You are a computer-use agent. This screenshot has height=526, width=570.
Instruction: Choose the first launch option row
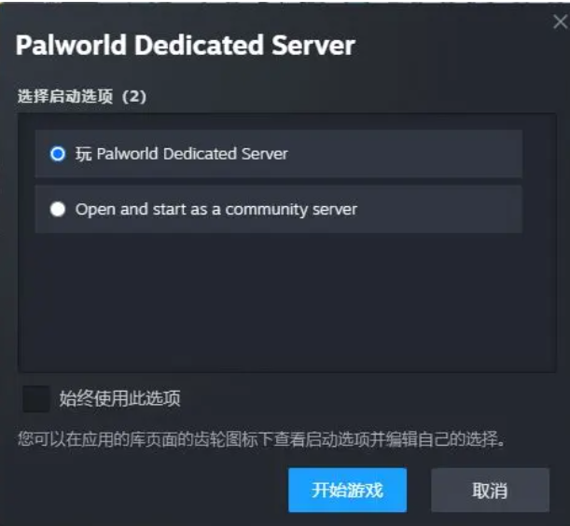point(278,154)
